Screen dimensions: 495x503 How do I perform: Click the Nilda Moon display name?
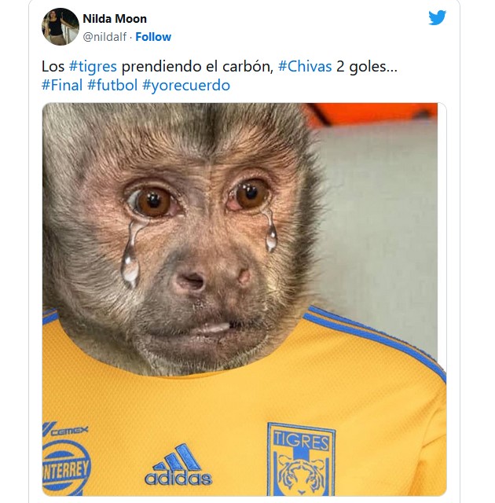pyautogui.click(x=115, y=19)
